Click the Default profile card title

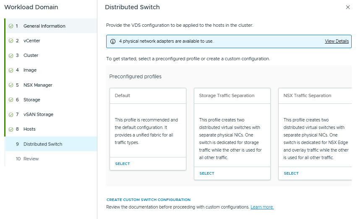(x=123, y=95)
